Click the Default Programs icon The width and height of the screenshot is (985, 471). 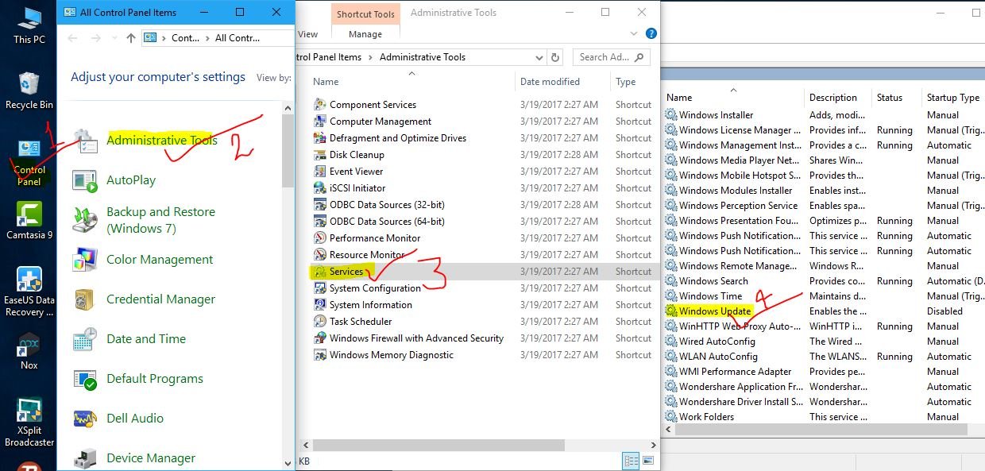pos(85,379)
